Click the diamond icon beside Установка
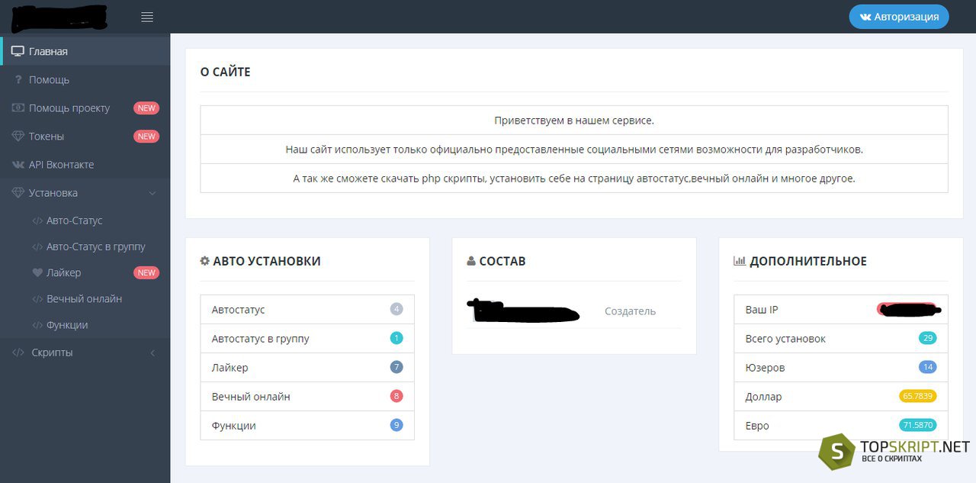 [x=18, y=193]
